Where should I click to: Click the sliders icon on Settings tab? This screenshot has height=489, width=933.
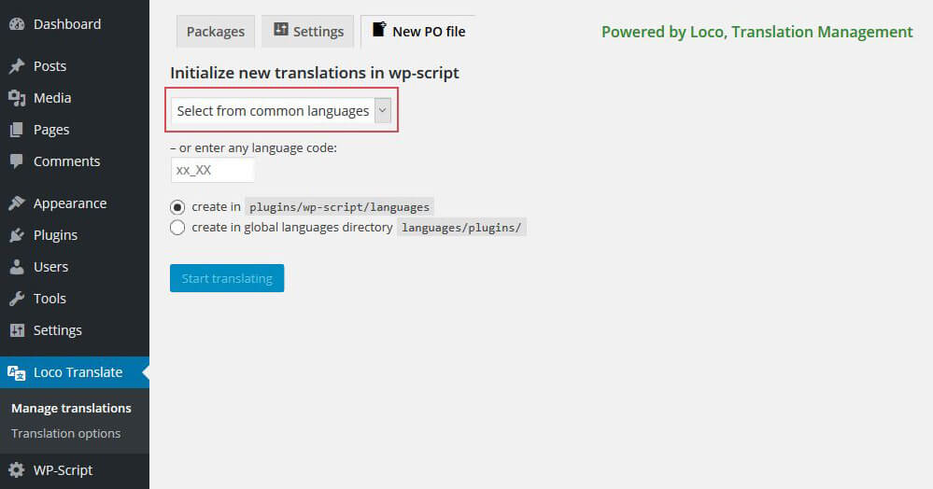[x=281, y=29]
